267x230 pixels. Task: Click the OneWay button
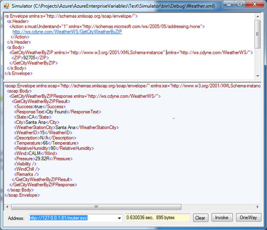click(248, 218)
